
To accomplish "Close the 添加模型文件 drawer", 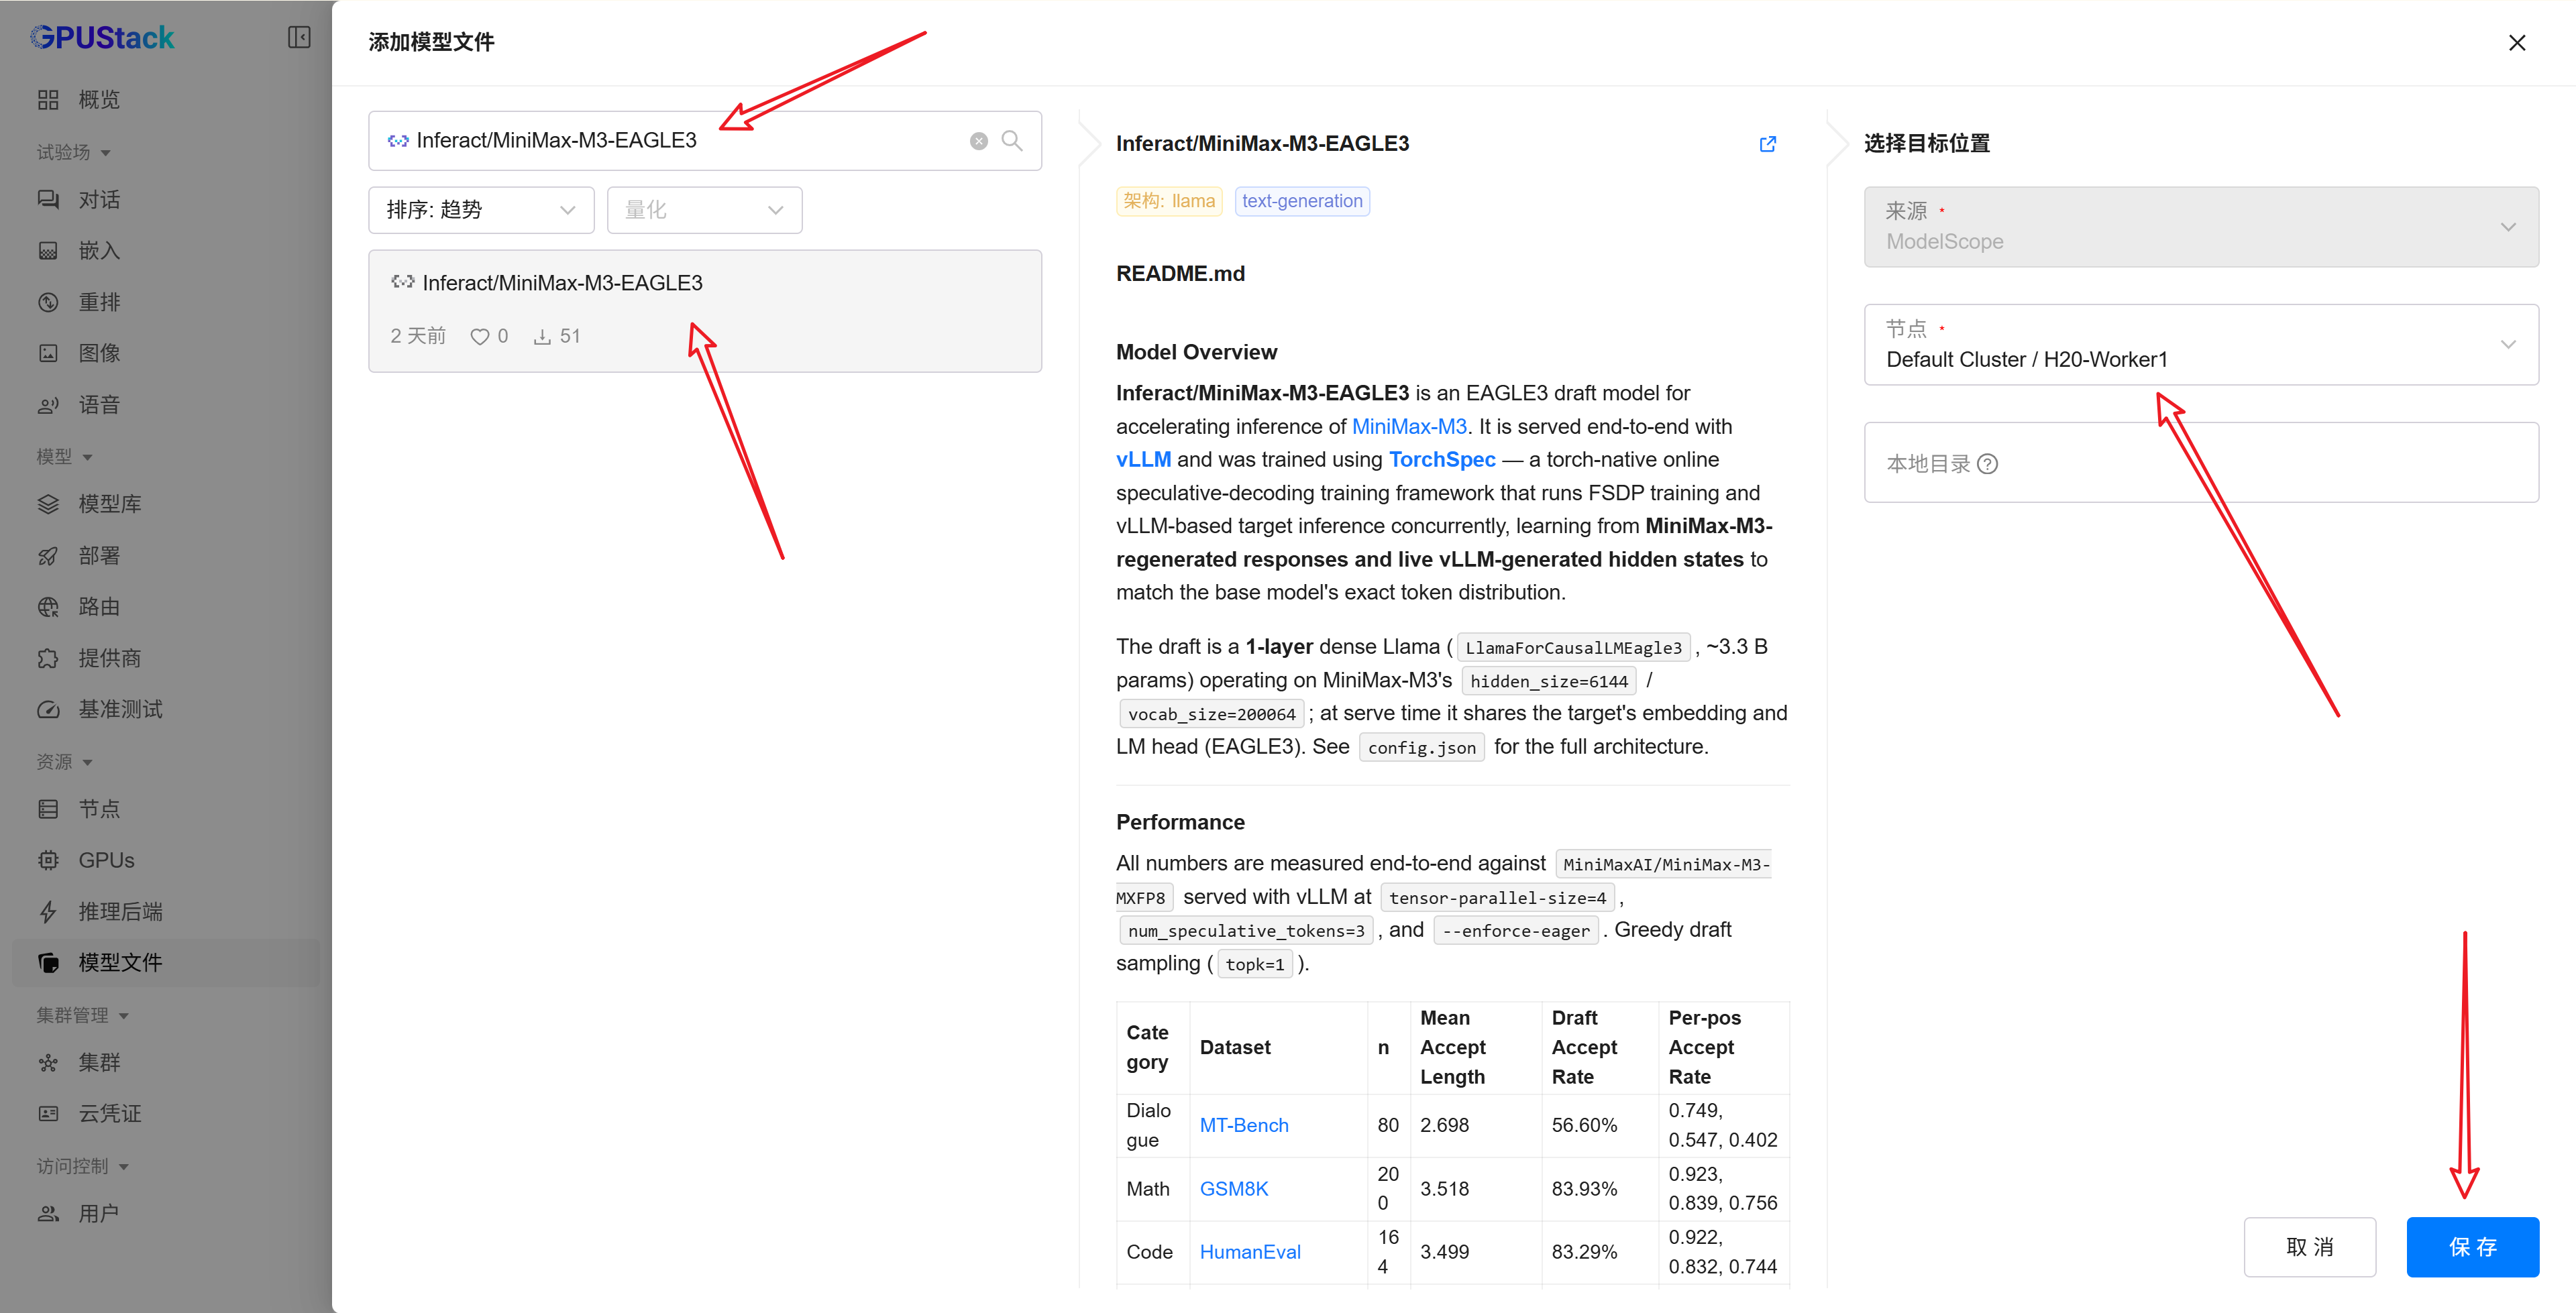I will (2517, 43).
